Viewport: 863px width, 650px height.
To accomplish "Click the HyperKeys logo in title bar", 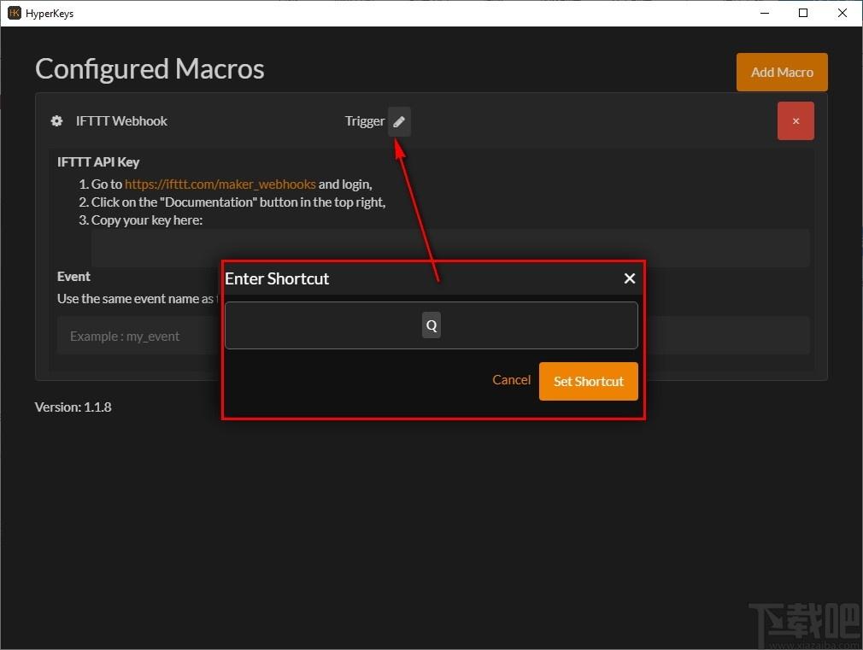I will pos(15,13).
